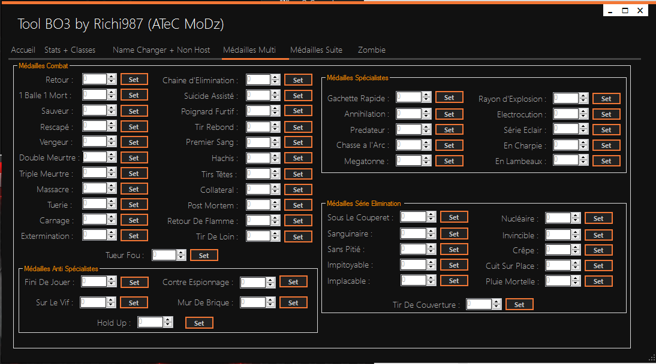The height and width of the screenshot is (364, 656).
Task: Open Name Changer + Non Host tab
Action: pos(161,50)
